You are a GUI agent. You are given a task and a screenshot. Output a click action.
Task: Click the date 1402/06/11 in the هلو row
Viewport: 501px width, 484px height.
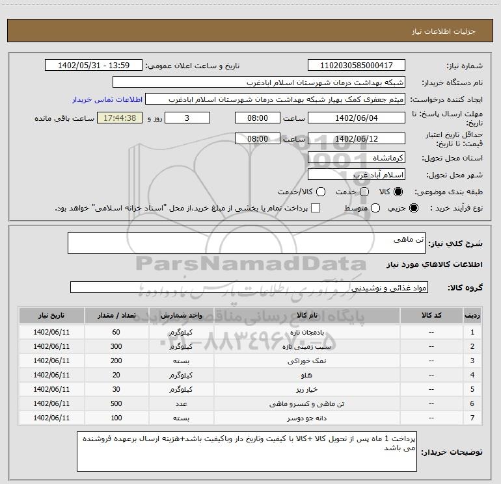[51, 376]
